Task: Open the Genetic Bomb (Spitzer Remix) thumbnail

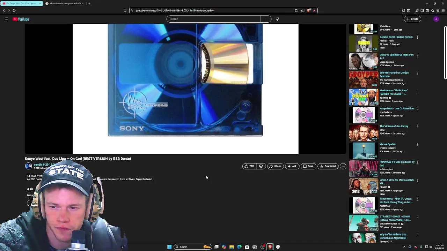Action: [364, 43]
